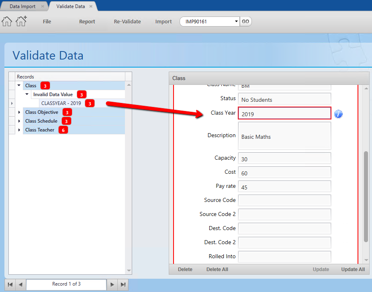Go to previous record arrow
Viewport: 372px width, 292px height.
20,284
